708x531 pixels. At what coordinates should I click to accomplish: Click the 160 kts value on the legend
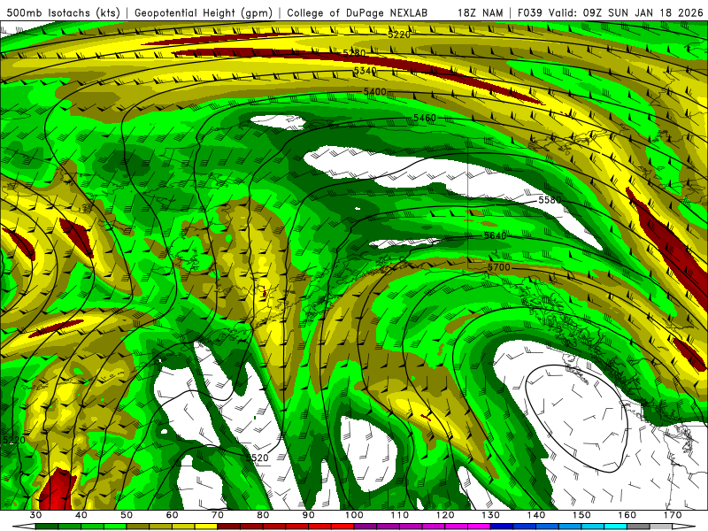coord(627,515)
